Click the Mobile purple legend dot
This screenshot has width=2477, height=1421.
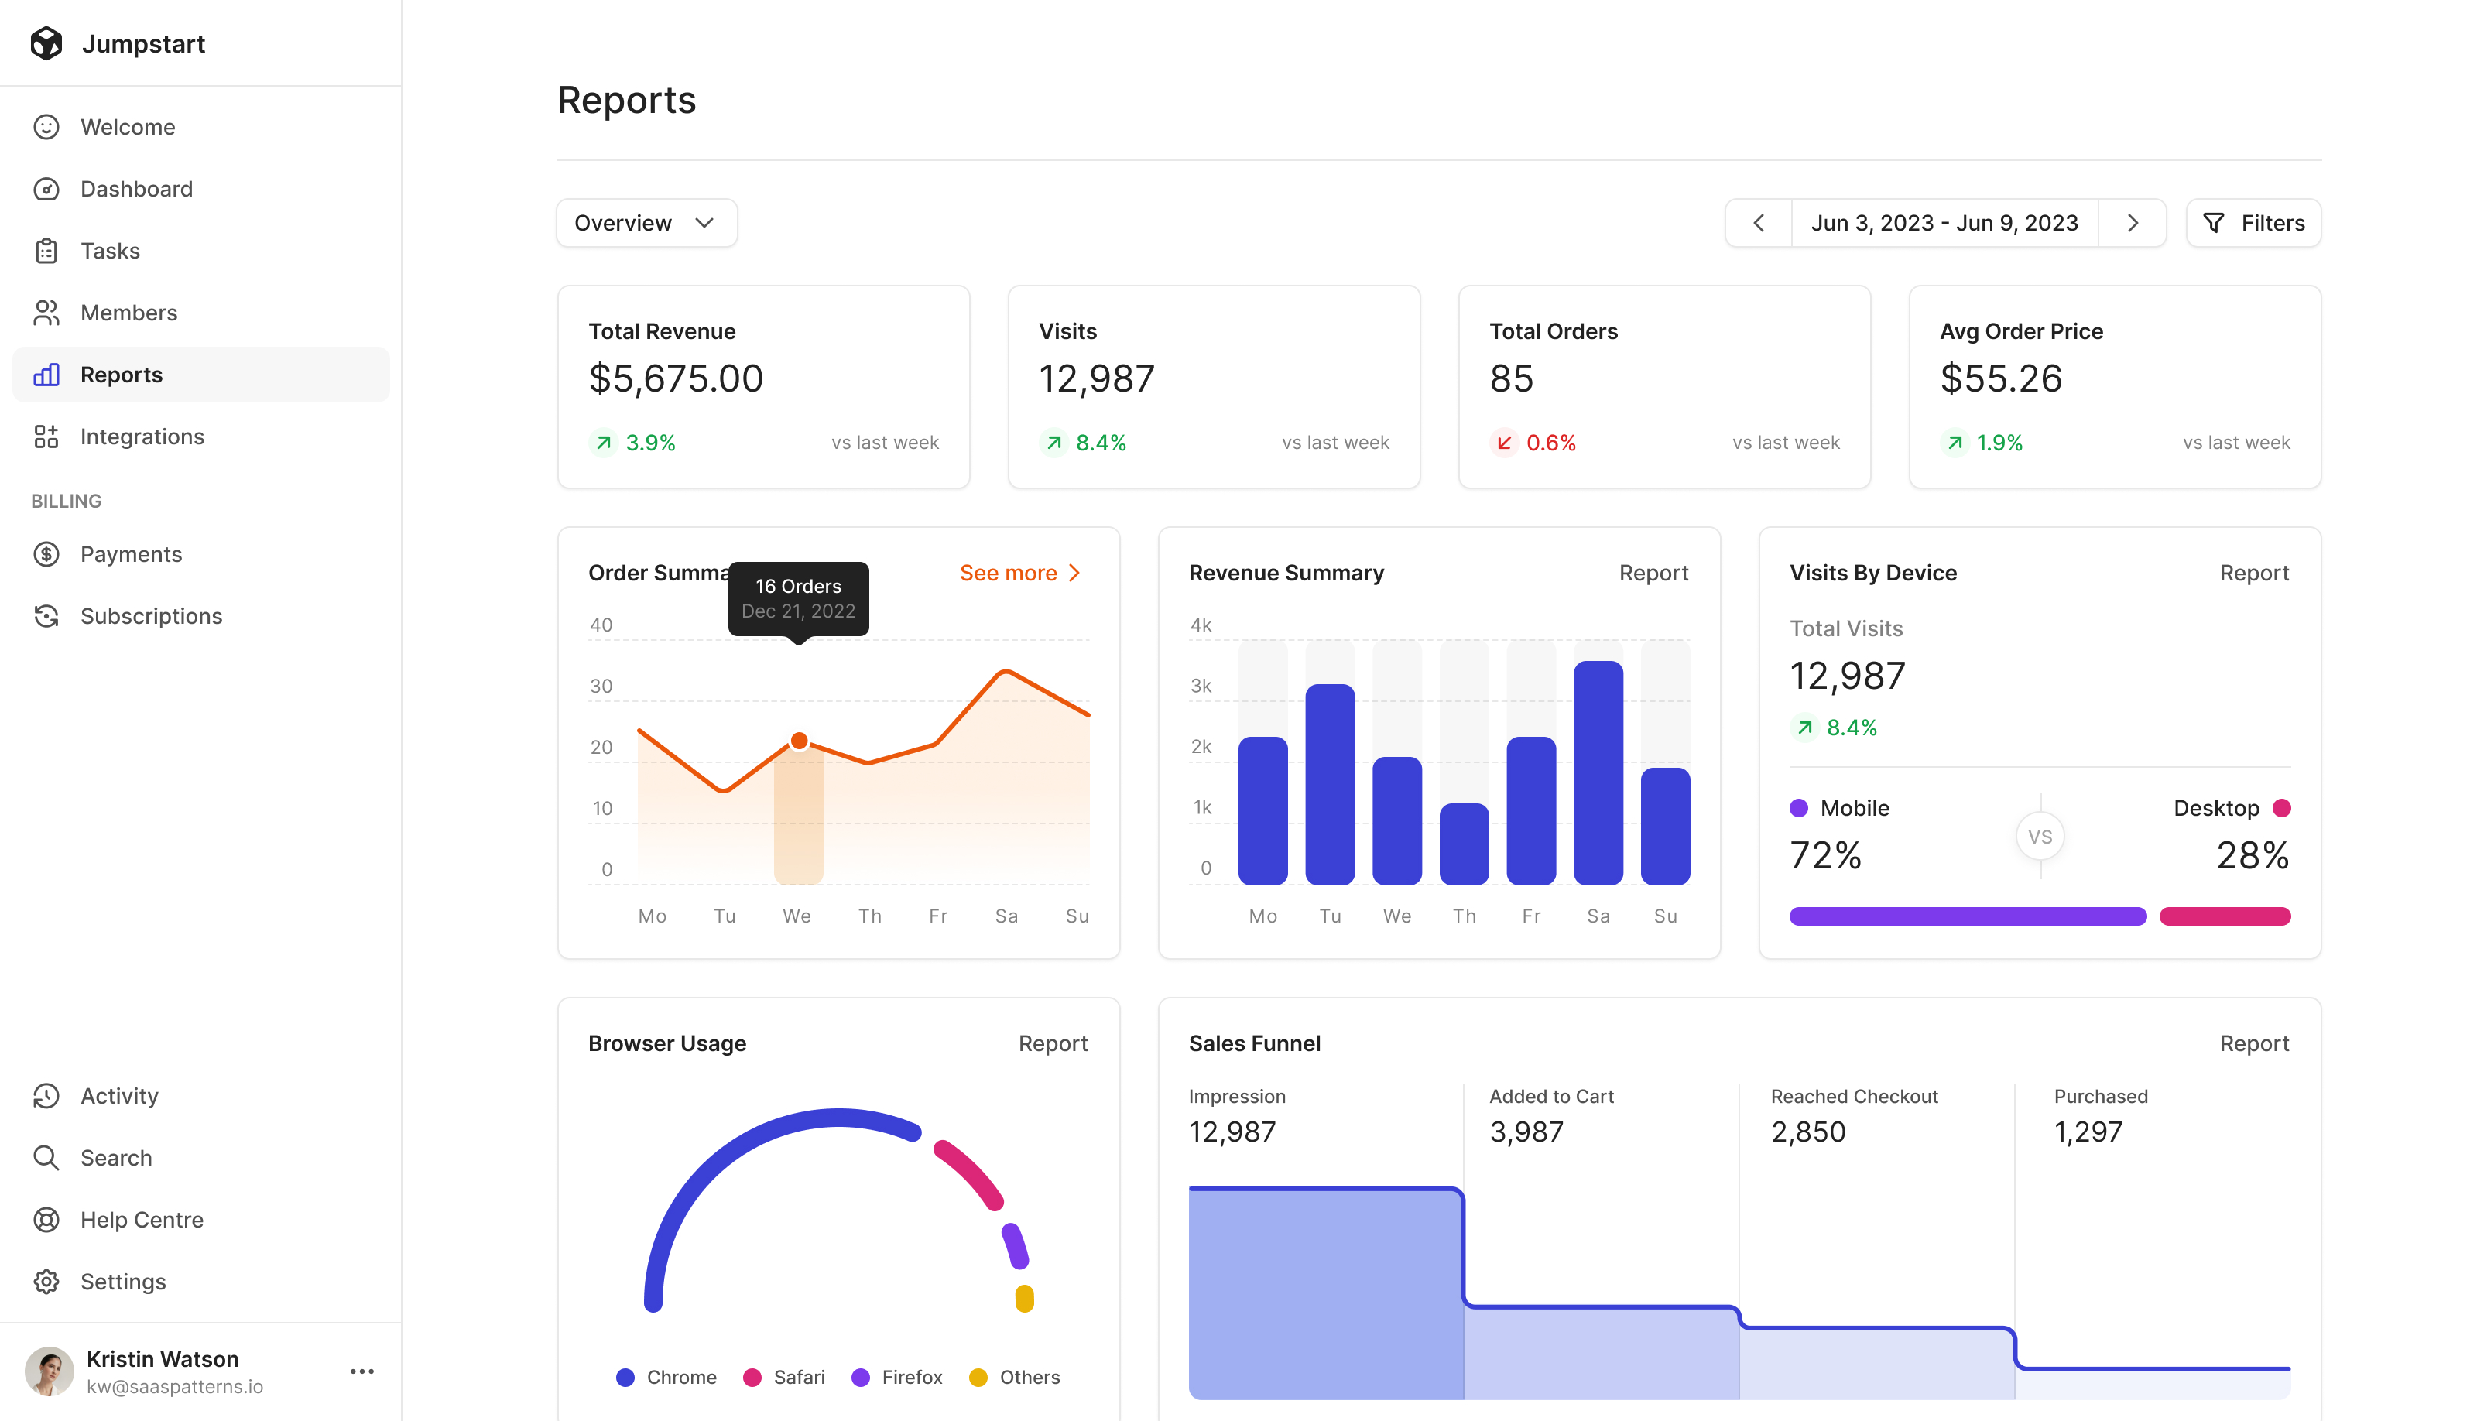point(1799,808)
